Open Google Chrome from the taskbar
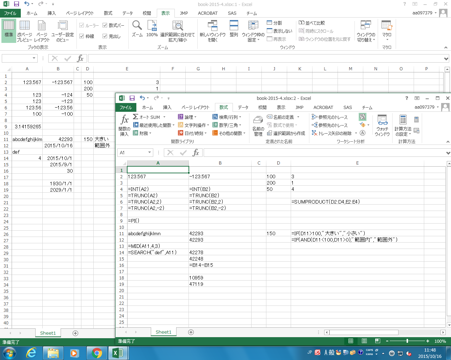This screenshot has width=451, height=360. pyautogui.click(x=97, y=353)
